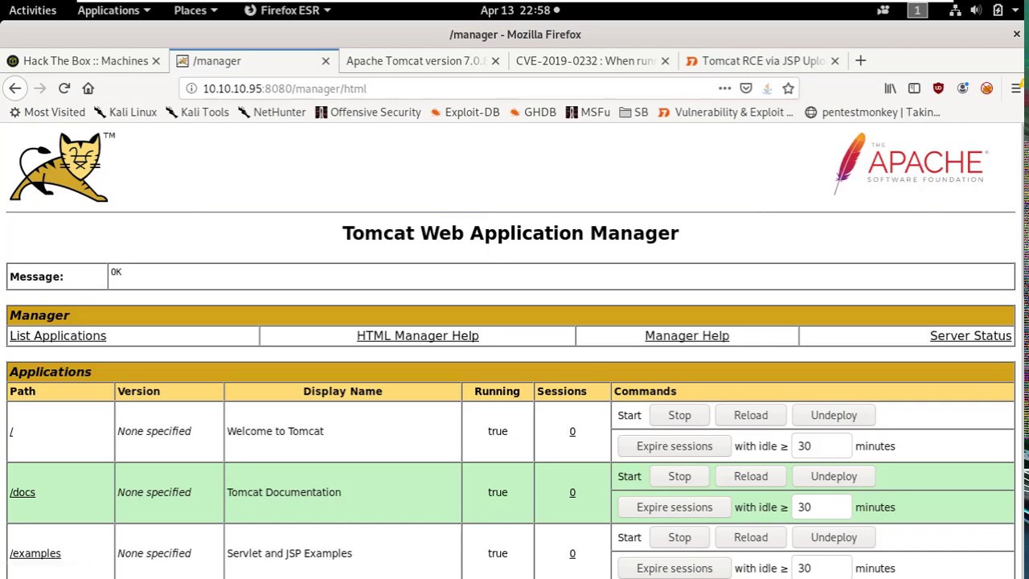Open HTML Manager Help
Image resolution: width=1029 pixels, height=579 pixels.
pyautogui.click(x=417, y=336)
